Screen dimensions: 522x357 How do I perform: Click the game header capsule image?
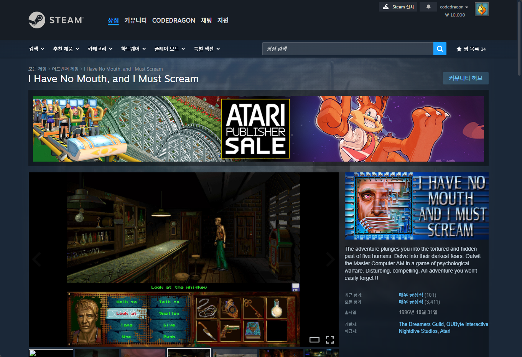417,206
